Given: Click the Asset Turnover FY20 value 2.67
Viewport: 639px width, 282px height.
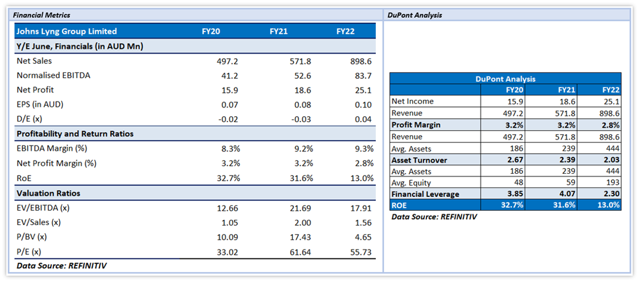Looking at the screenshot, I should [513, 159].
